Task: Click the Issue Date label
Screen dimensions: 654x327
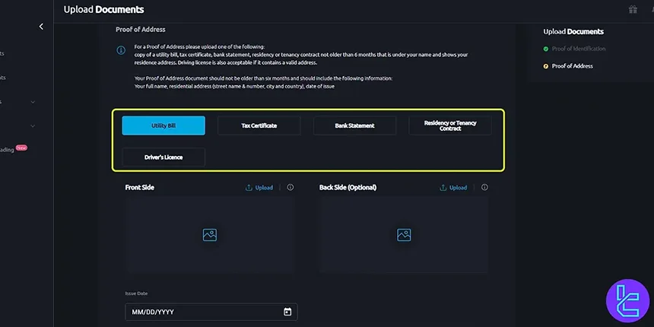Action: click(136, 294)
